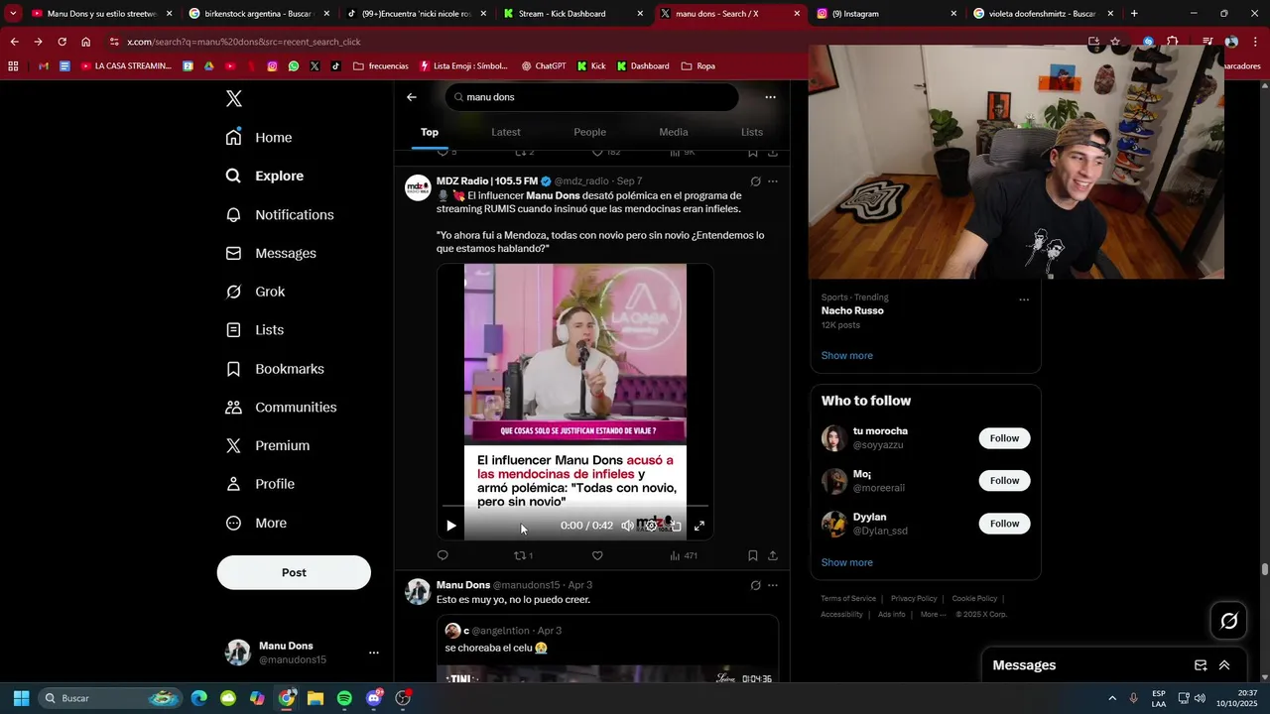Image resolution: width=1270 pixels, height=714 pixels.
Task: Click the browser address bar
Action: pos(595,42)
